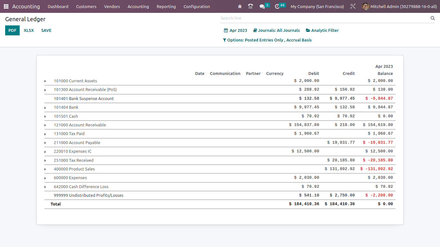Click the Accounting app title
This screenshot has width=440, height=247.
[x=26, y=6]
